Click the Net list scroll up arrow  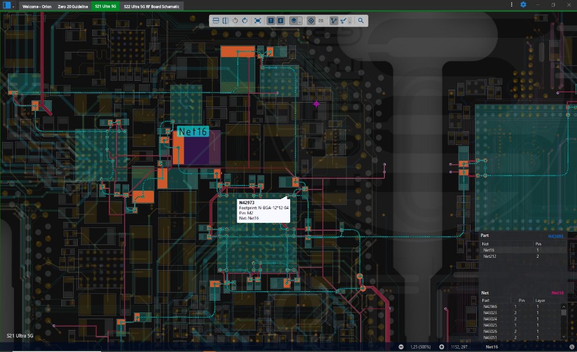[x=563, y=306]
